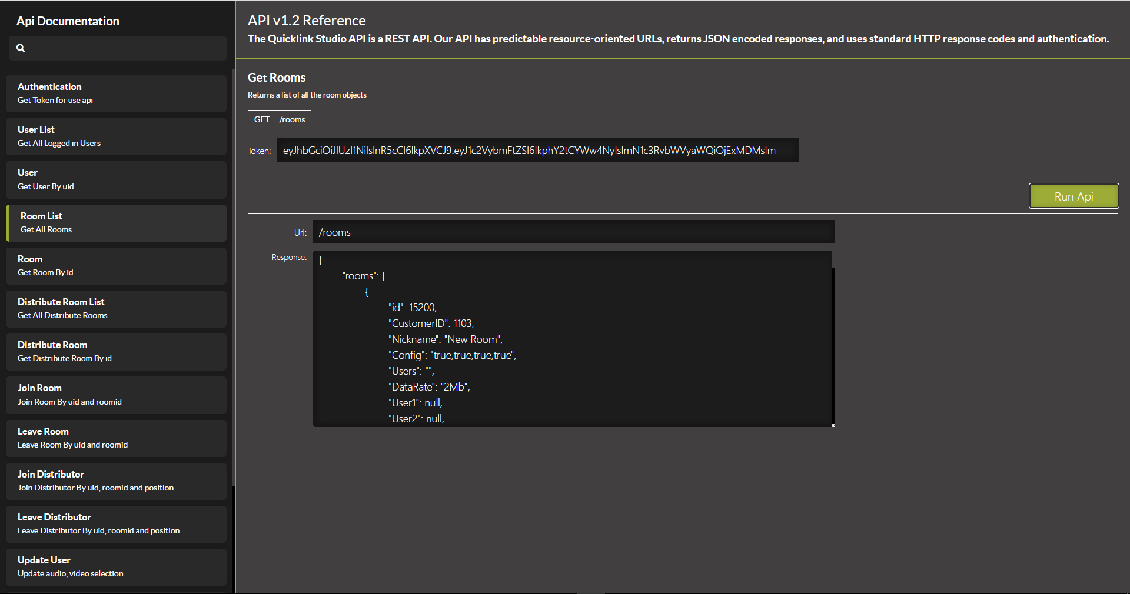Screen dimensions: 1130x594
Task: Open the Leave Distributor entry
Action: click(x=116, y=524)
